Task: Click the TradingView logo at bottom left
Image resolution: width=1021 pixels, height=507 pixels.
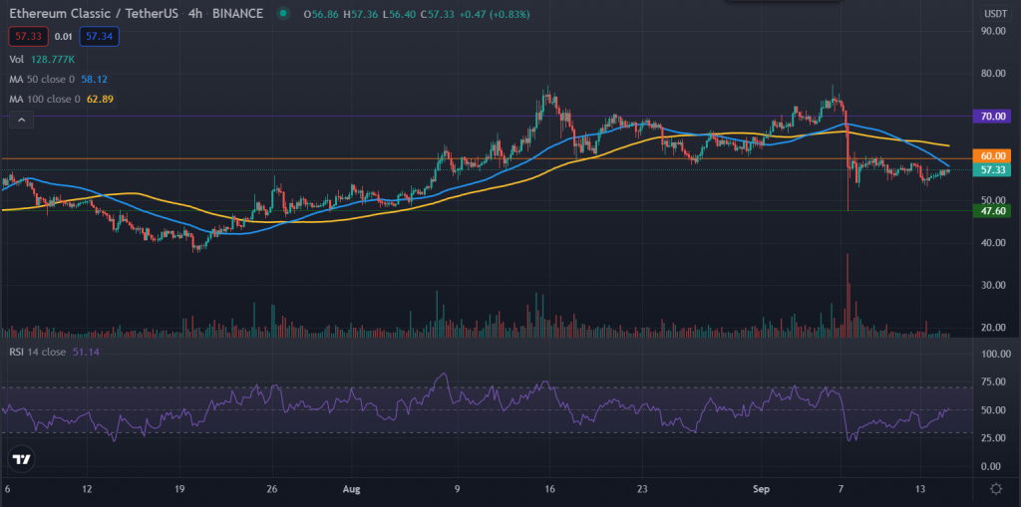Action: 23,459
